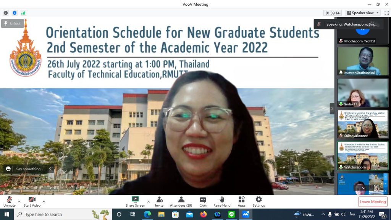Switch to VooV Meeting taskbar icon
Screen dimensions: 391x220
[246, 215]
